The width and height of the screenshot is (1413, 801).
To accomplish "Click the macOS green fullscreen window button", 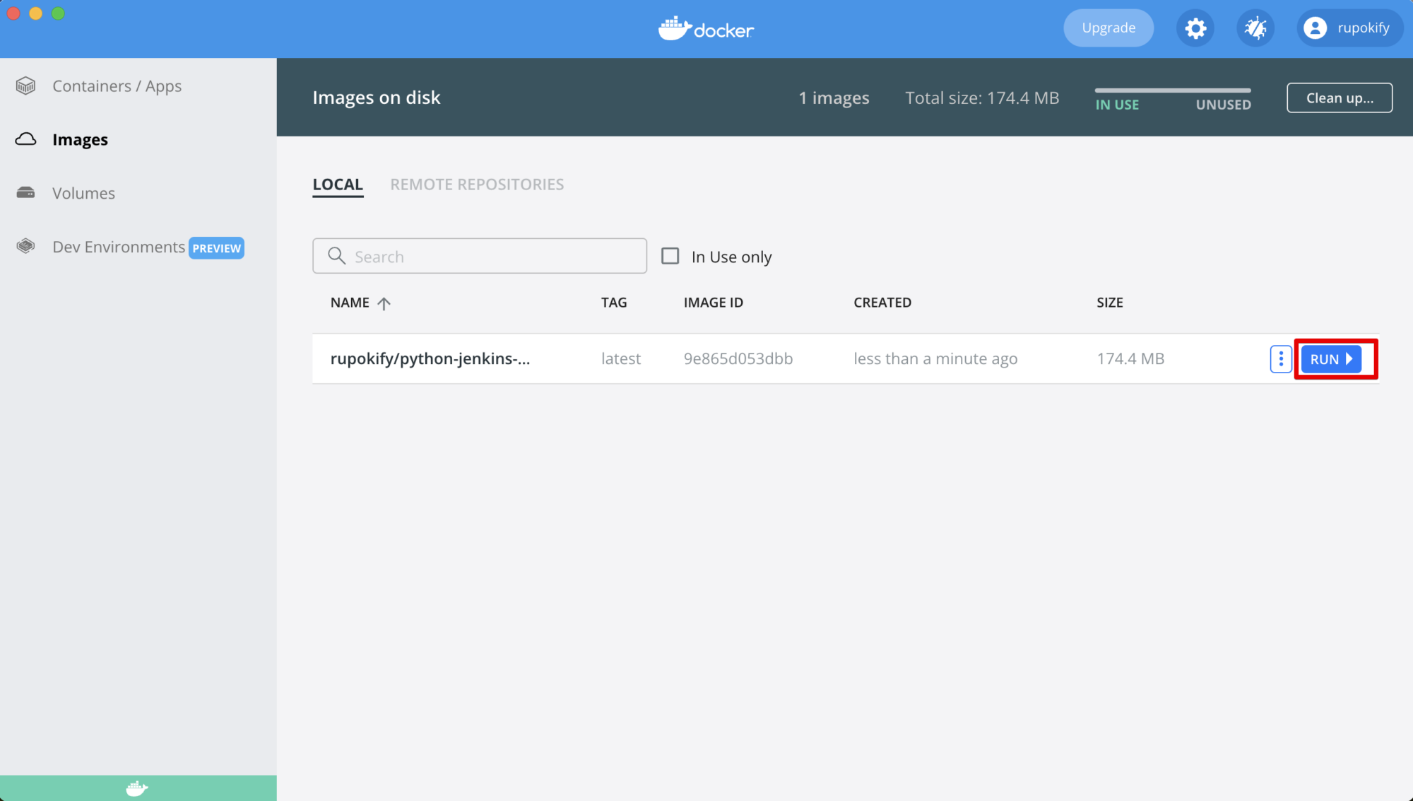I will pos(59,13).
